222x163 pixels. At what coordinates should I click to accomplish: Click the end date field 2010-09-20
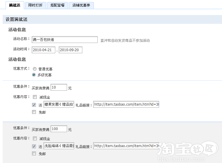[71, 50]
